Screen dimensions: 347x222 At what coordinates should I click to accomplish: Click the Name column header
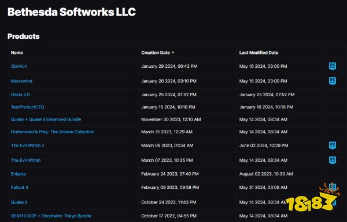tap(17, 53)
